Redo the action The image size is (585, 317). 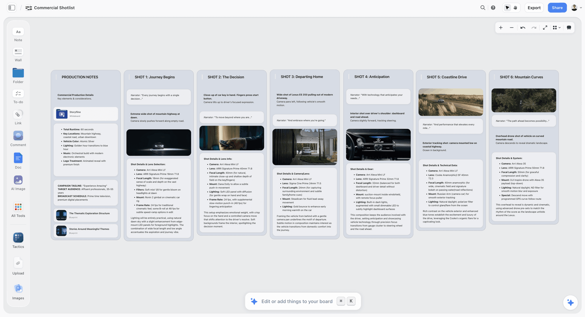pyautogui.click(x=534, y=28)
